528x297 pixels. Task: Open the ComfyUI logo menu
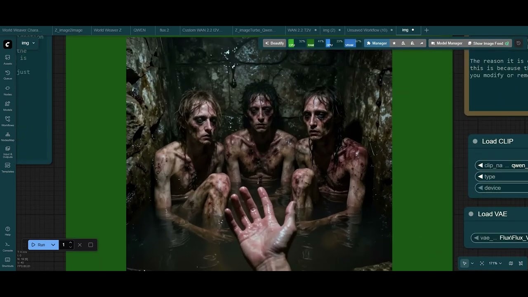click(7, 45)
